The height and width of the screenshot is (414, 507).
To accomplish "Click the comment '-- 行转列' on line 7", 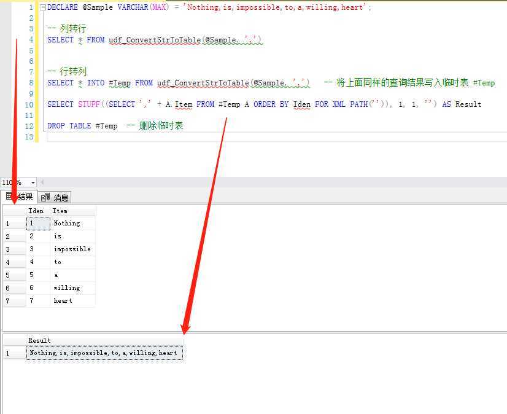I will [x=67, y=71].
